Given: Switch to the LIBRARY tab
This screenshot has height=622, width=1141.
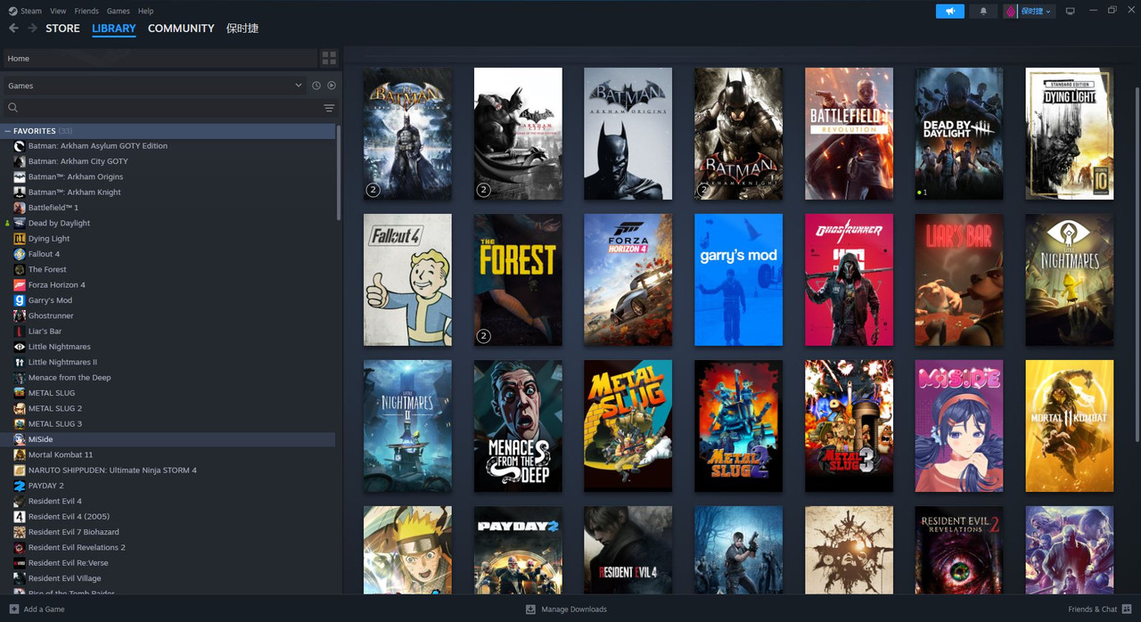Looking at the screenshot, I should point(114,29).
